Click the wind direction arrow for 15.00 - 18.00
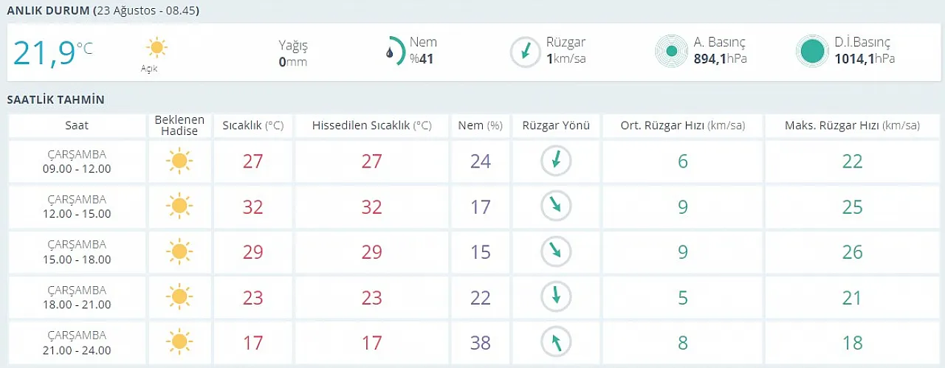This screenshot has height=368, width=945. [x=556, y=251]
